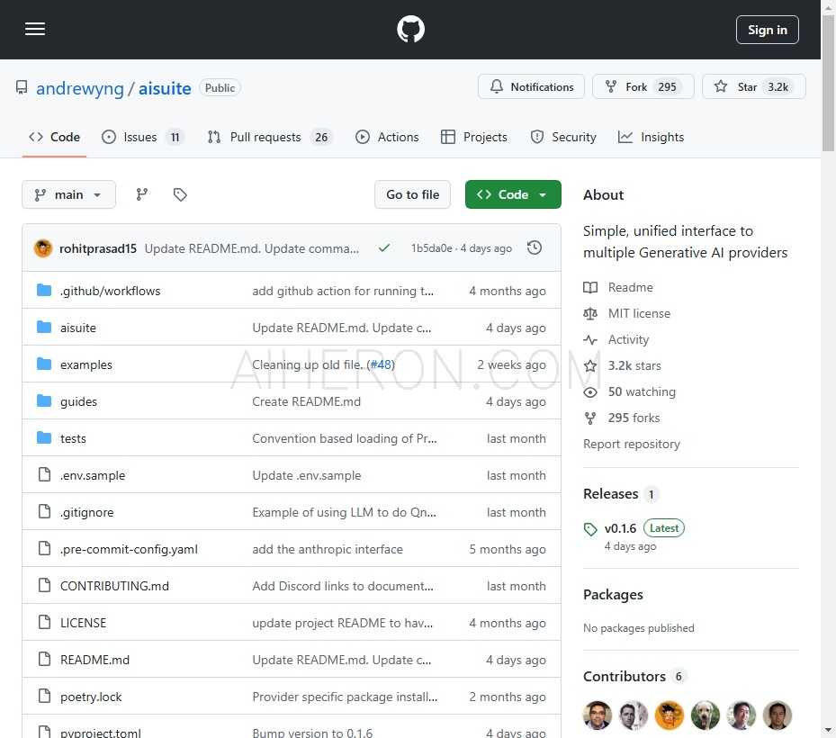Open the guides folder

[79, 401]
